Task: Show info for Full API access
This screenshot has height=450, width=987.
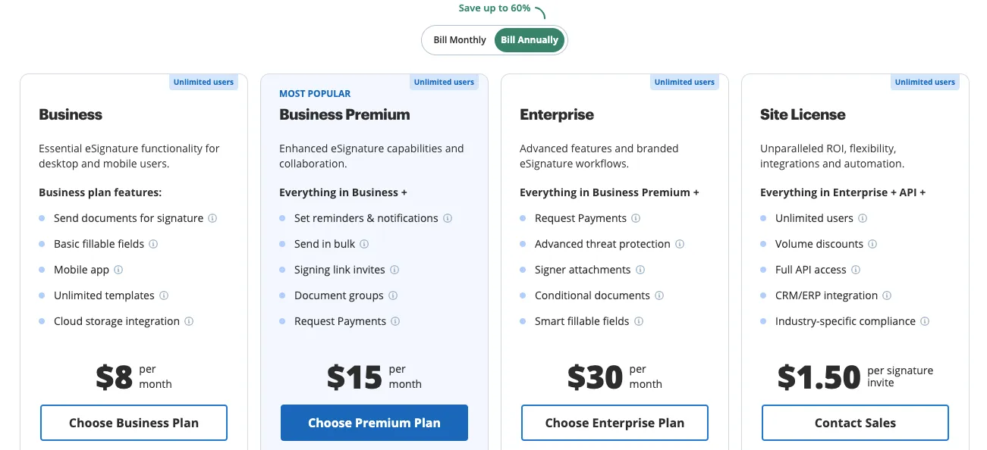Action: (x=856, y=270)
